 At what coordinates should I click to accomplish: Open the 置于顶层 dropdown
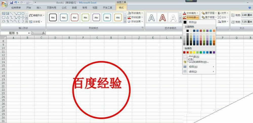(x=209, y=13)
